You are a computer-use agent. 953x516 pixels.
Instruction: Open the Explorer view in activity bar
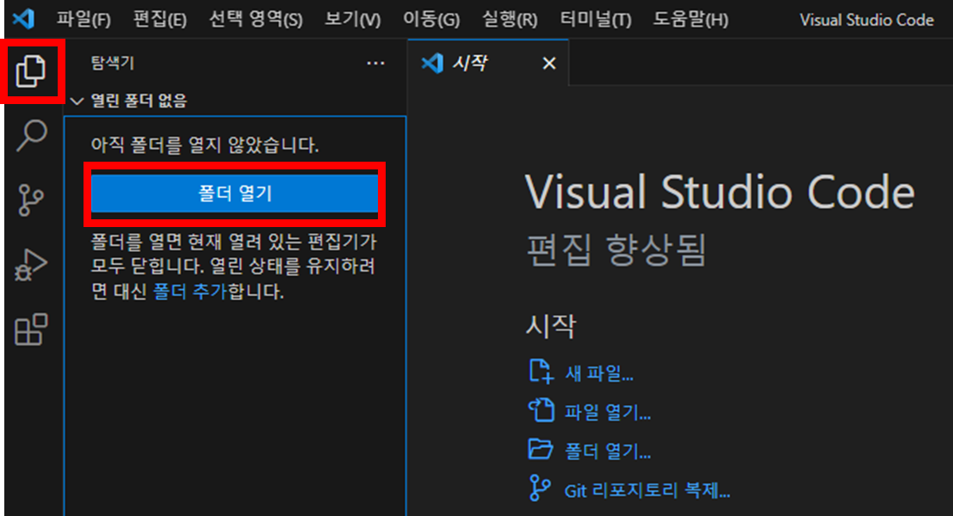(31, 71)
